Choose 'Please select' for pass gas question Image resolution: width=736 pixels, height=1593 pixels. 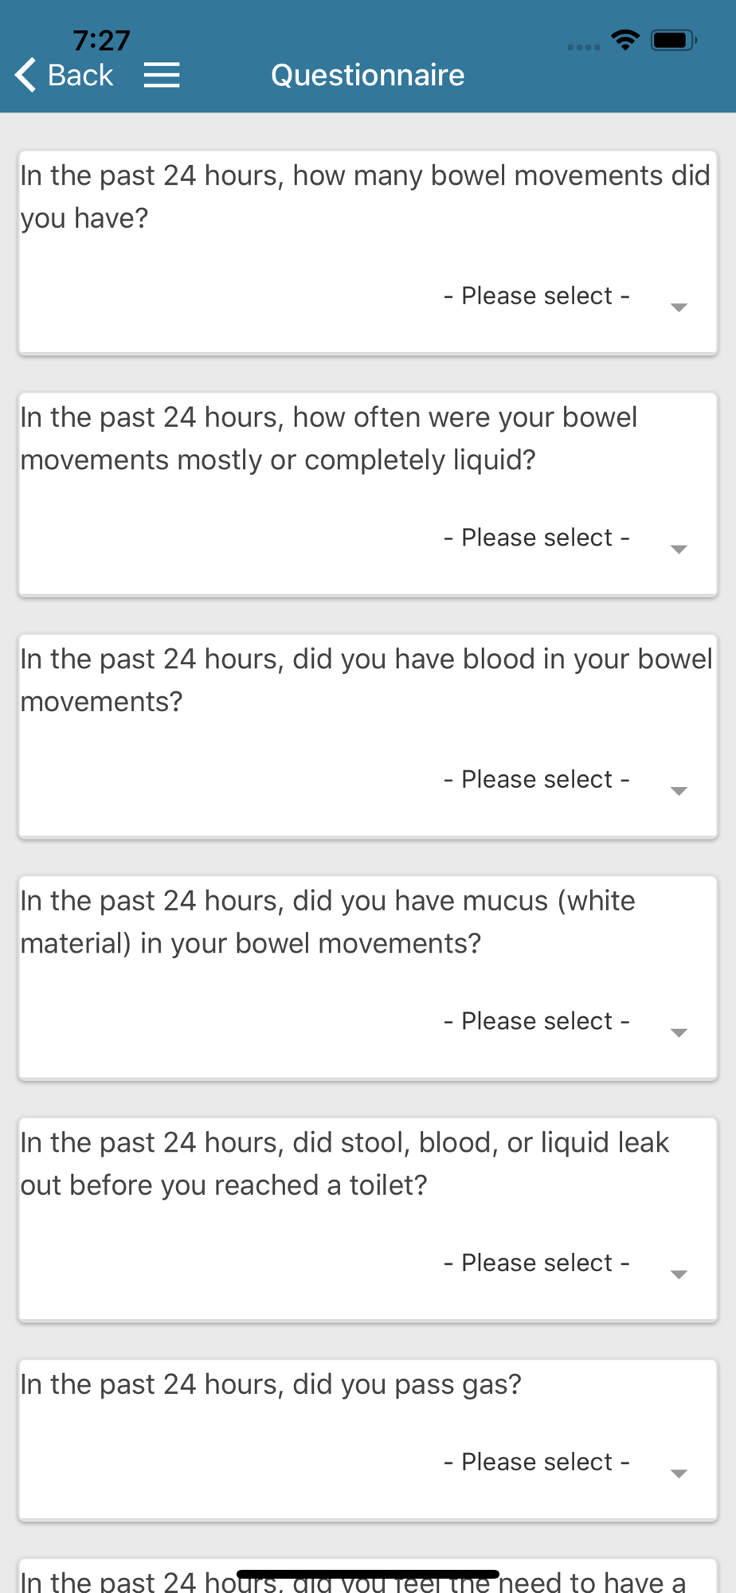[537, 1462]
